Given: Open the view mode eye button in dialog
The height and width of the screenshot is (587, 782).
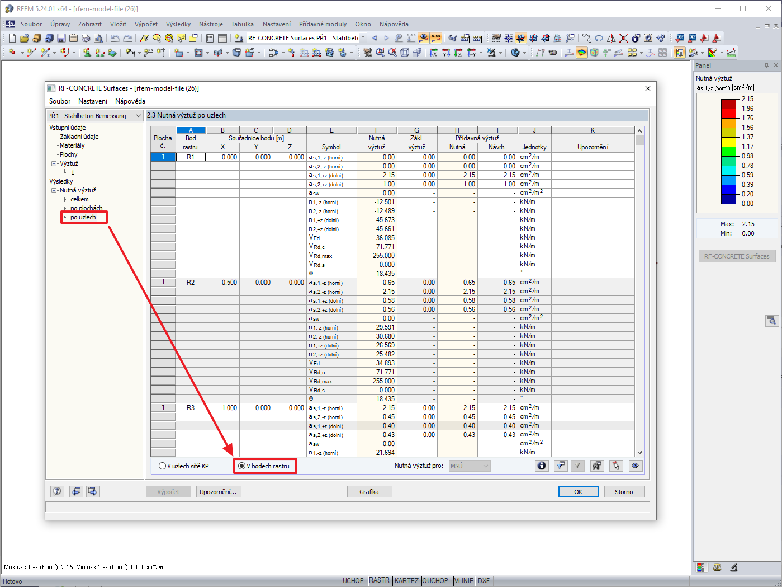Looking at the screenshot, I should tap(636, 466).
